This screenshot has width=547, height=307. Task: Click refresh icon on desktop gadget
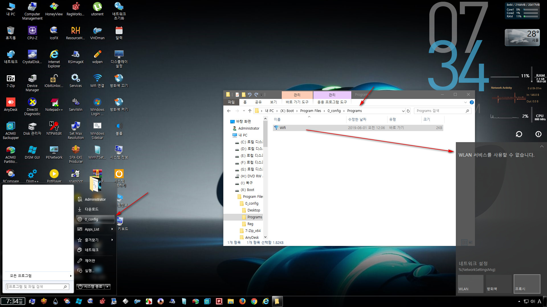[519, 134]
